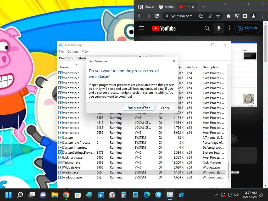Viewport: 268px width, 201px height.
Task: Open the File menu in Task Manager
Action: (x=61, y=52)
